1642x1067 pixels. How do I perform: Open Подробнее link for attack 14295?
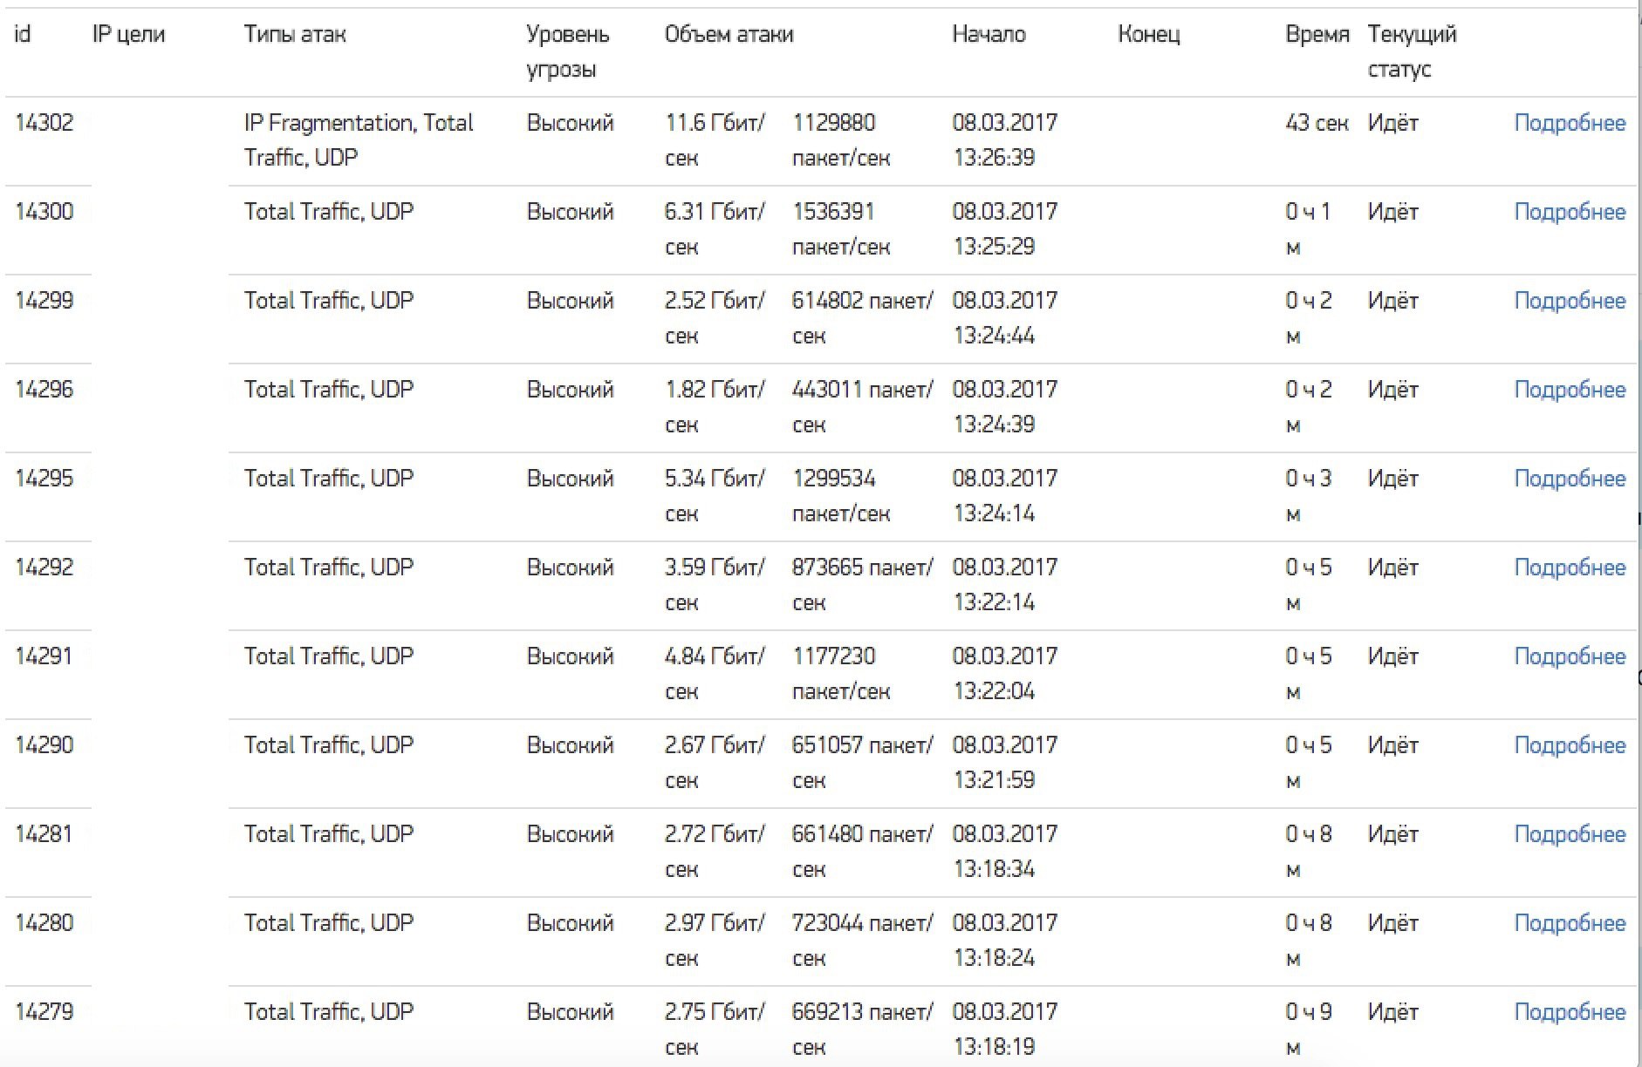click(1570, 479)
